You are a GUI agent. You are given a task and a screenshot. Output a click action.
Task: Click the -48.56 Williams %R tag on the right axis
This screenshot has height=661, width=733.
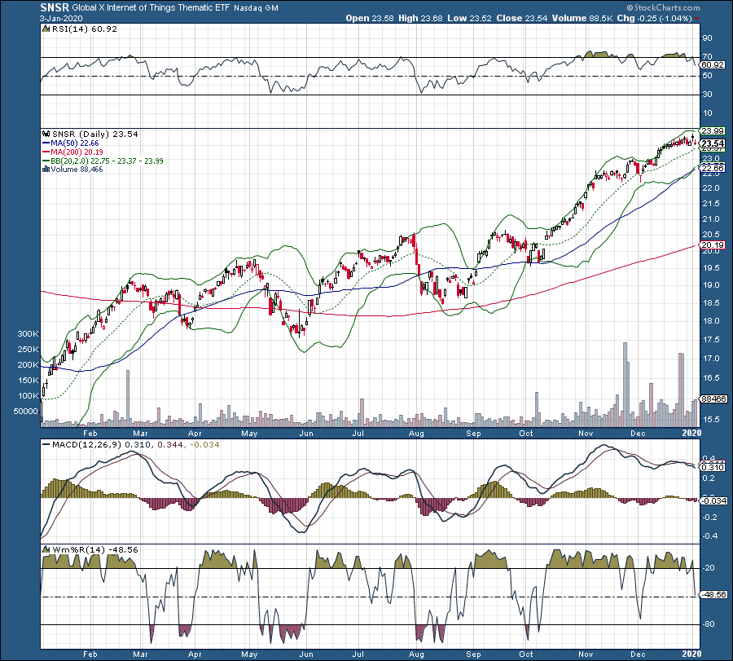pos(714,594)
